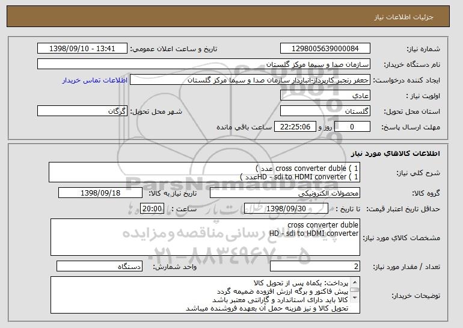Click the label مشخصات کالای مورد نیاز
Screen dimensions: 463x328
(x=401, y=238)
